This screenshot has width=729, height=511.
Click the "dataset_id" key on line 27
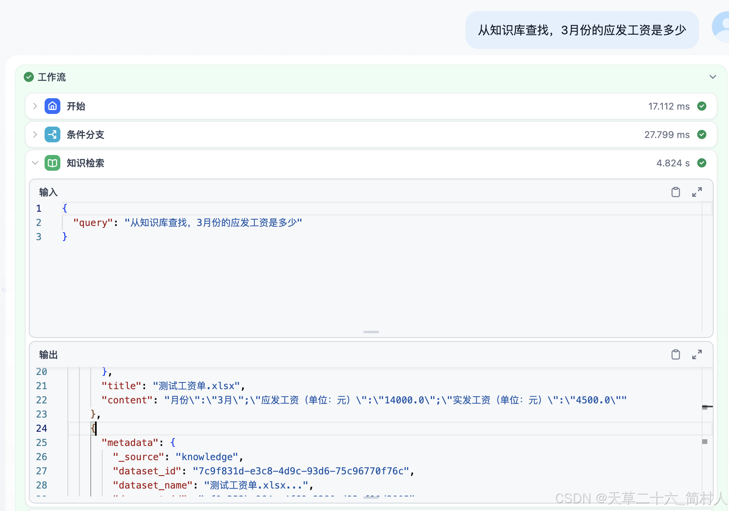coord(147,471)
